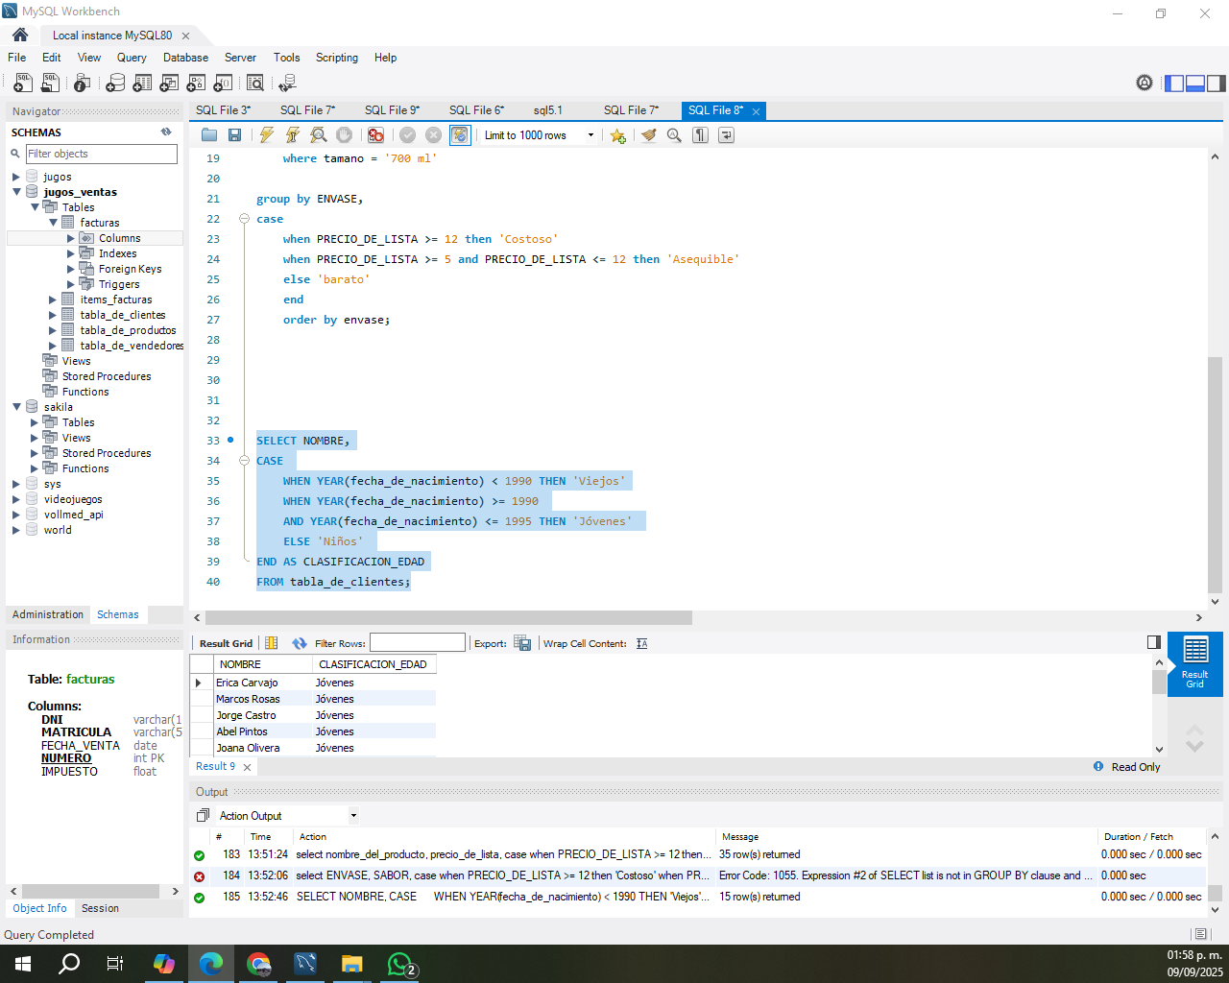The image size is (1229, 983).
Task: Open the Scripting menu
Action: tap(337, 58)
